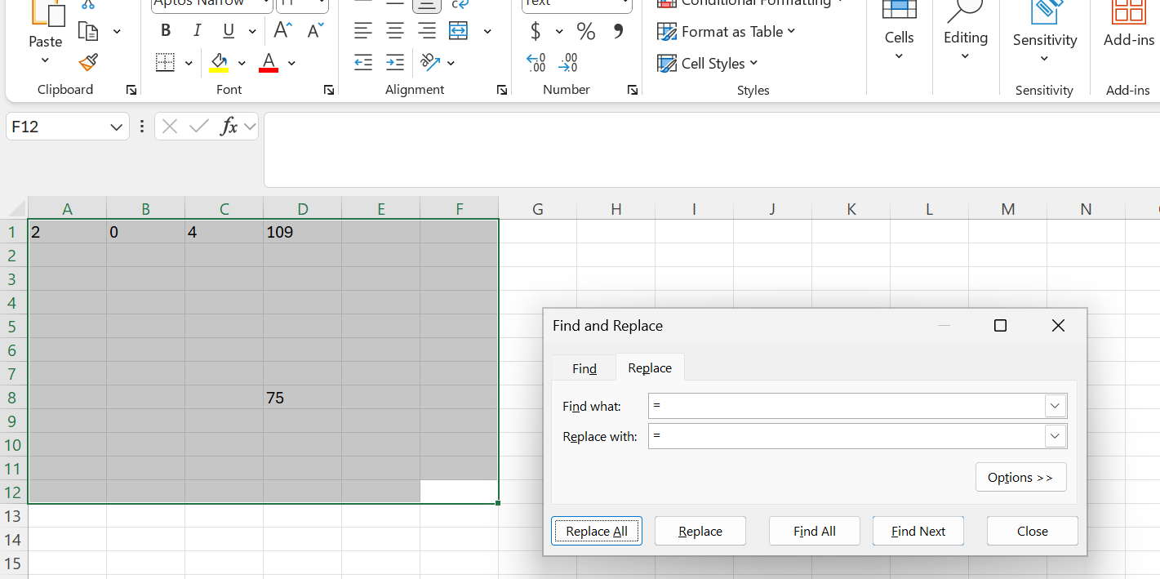Select the Replace tab

pos(650,368)
